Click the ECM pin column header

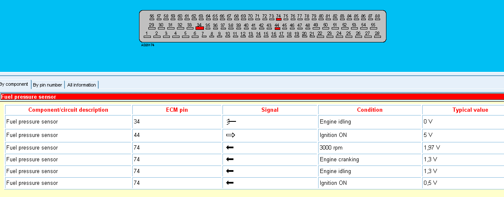pos(177,110)
